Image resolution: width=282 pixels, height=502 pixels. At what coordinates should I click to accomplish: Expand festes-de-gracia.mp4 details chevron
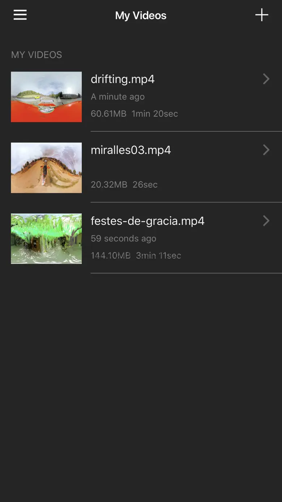pos(266,221)
